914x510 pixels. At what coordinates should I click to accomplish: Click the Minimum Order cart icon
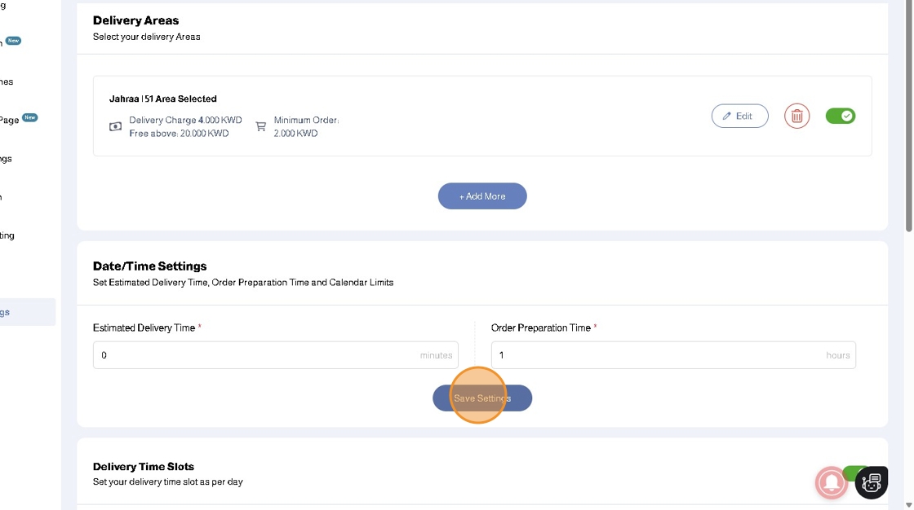pos(261,126)
